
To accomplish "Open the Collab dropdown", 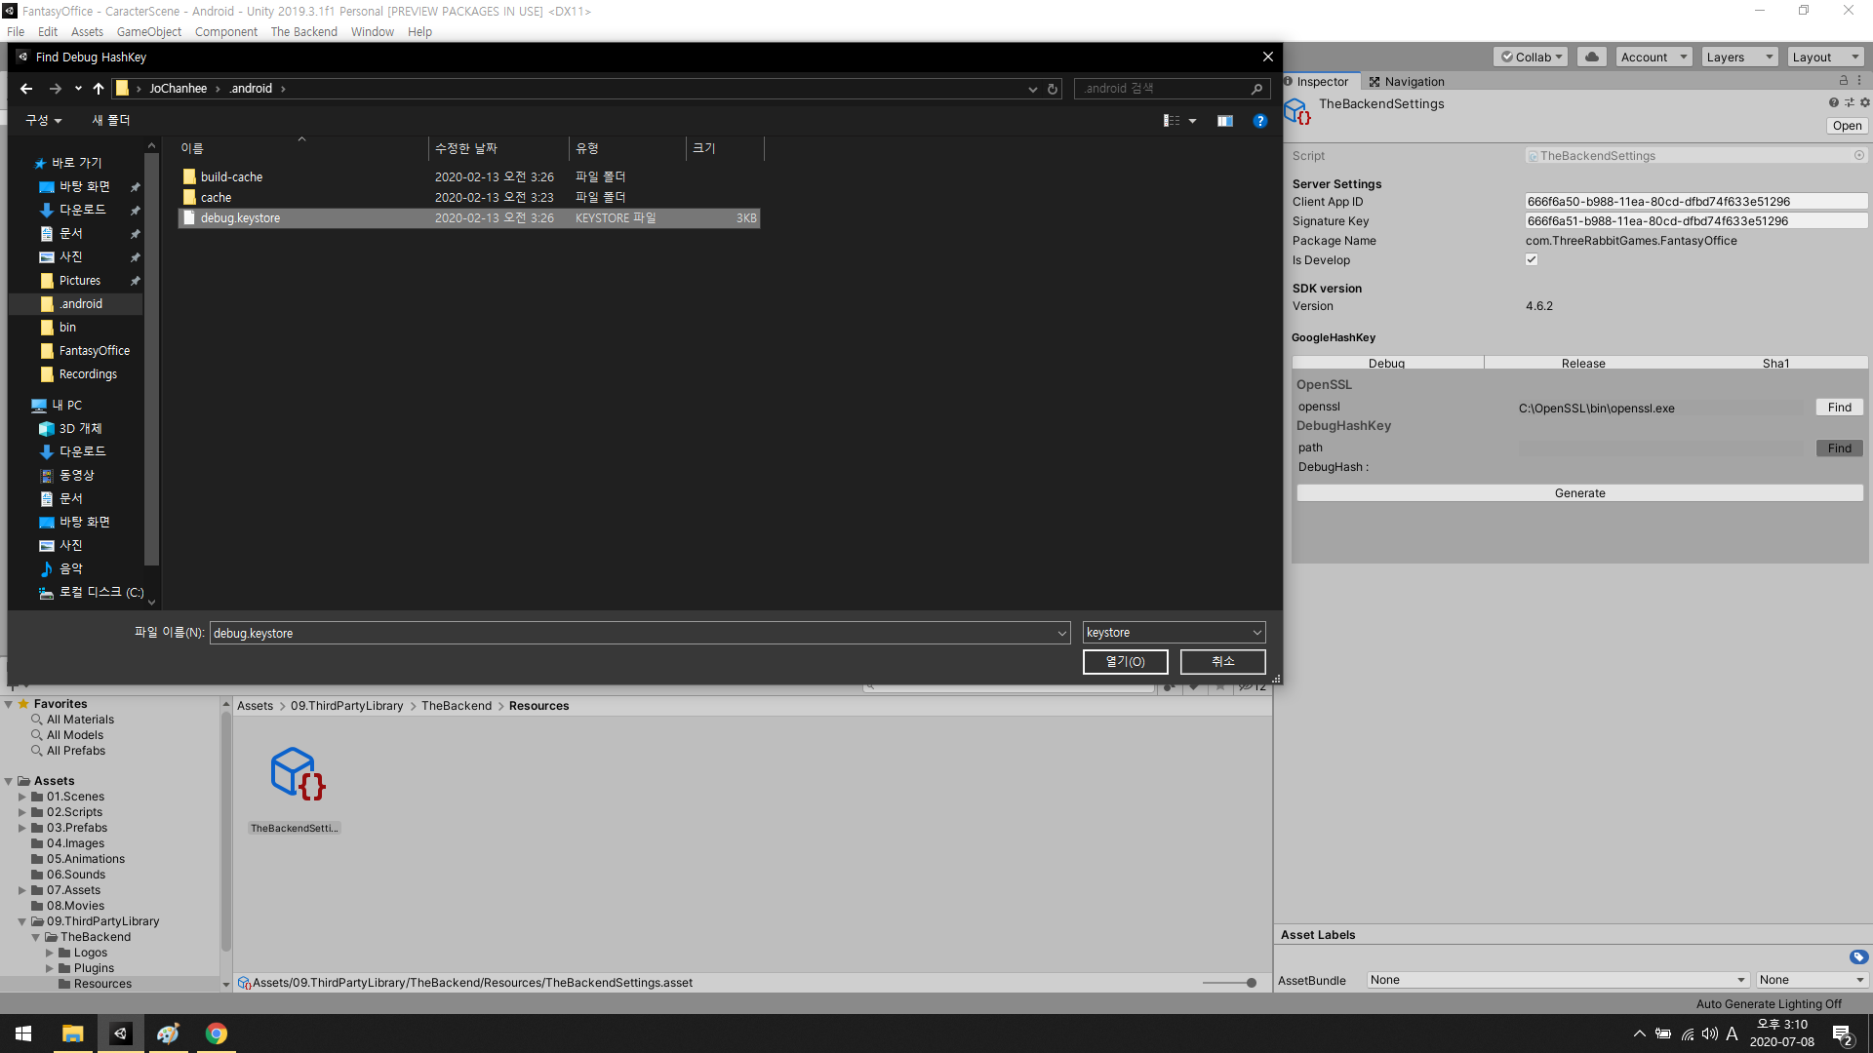I will coord(1531,58).
